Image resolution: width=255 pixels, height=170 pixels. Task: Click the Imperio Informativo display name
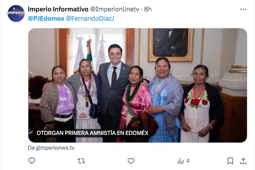point(58,9)
